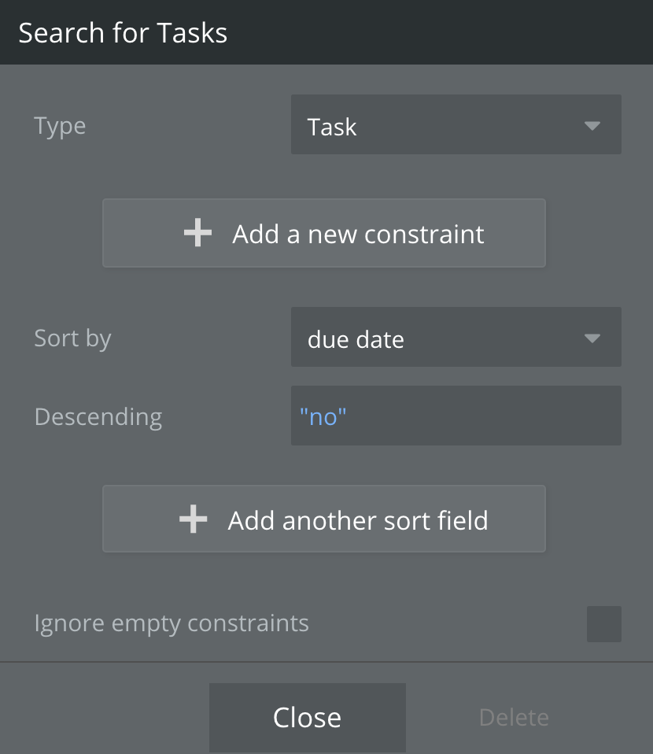Click the Task value text in Type
The image size is (653, 754).
point(332,127)
